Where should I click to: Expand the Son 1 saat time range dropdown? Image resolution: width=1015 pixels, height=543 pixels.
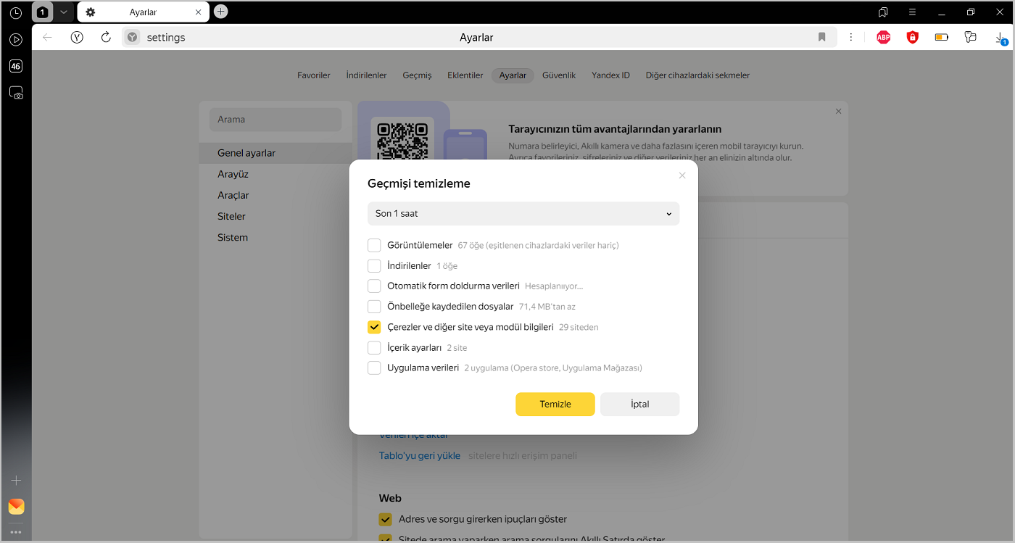click(523, 214)
